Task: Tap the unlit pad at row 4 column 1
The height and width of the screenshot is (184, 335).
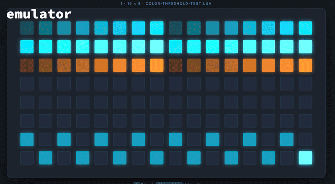Action: (27, 84)
